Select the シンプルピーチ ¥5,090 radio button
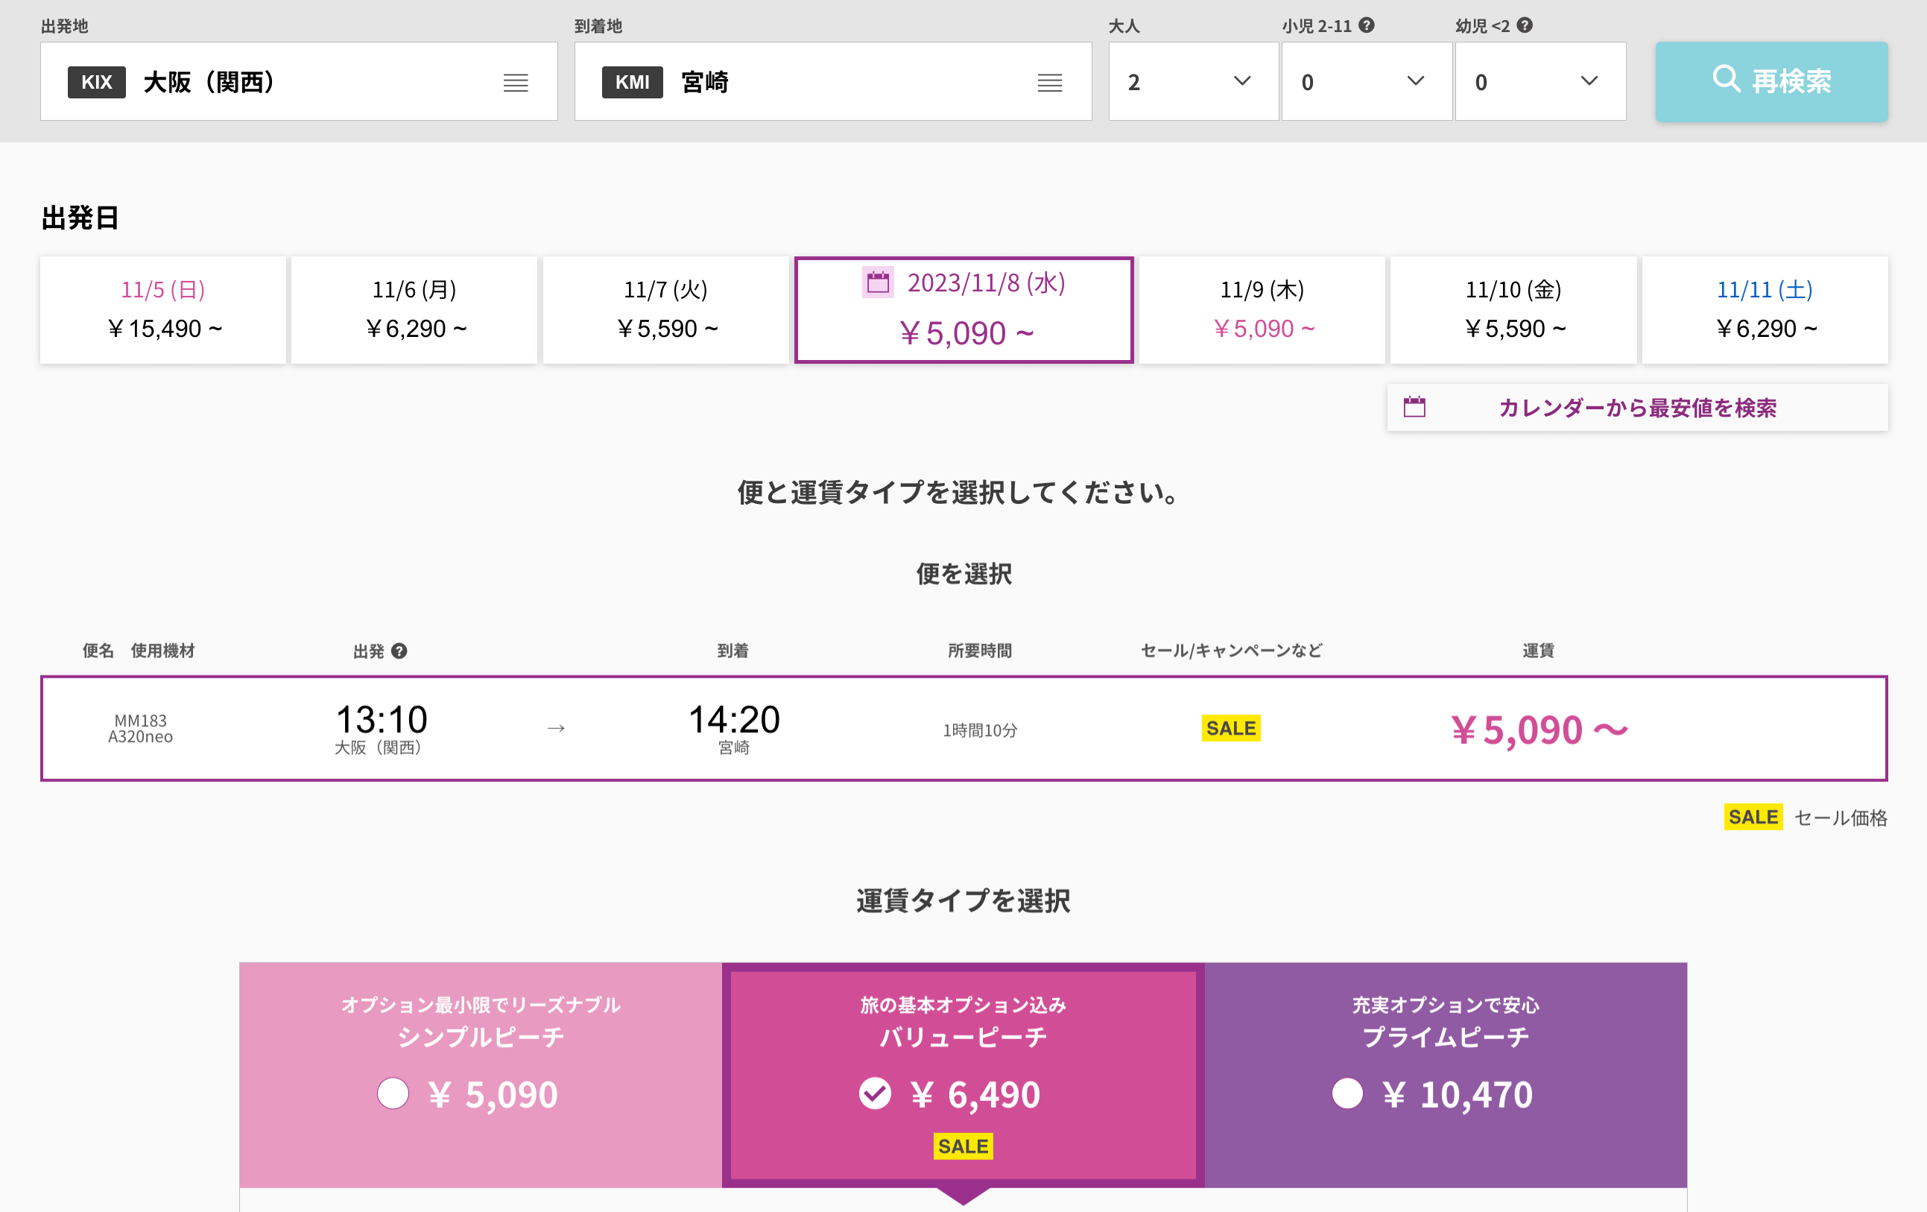 393,1093
